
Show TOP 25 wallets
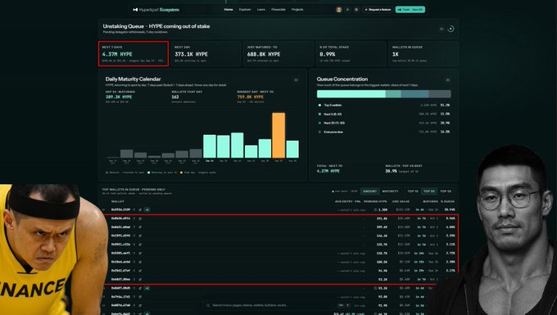(428, 191)
